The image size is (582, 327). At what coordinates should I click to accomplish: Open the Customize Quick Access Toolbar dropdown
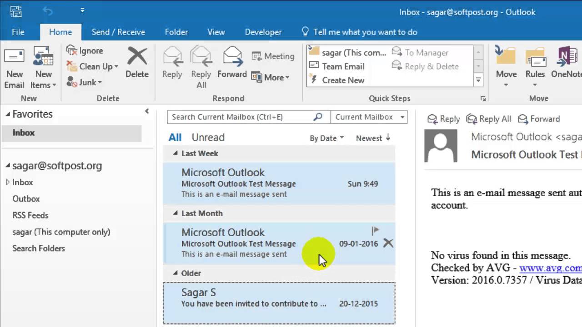point(82,10)
